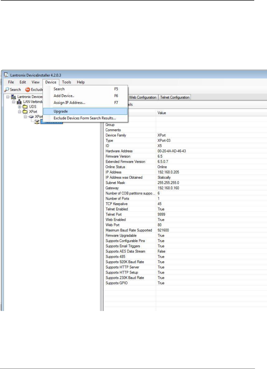Viewport: 267px width, 369px height.
Task: Click the Group property row label
Action: point(110,125)
